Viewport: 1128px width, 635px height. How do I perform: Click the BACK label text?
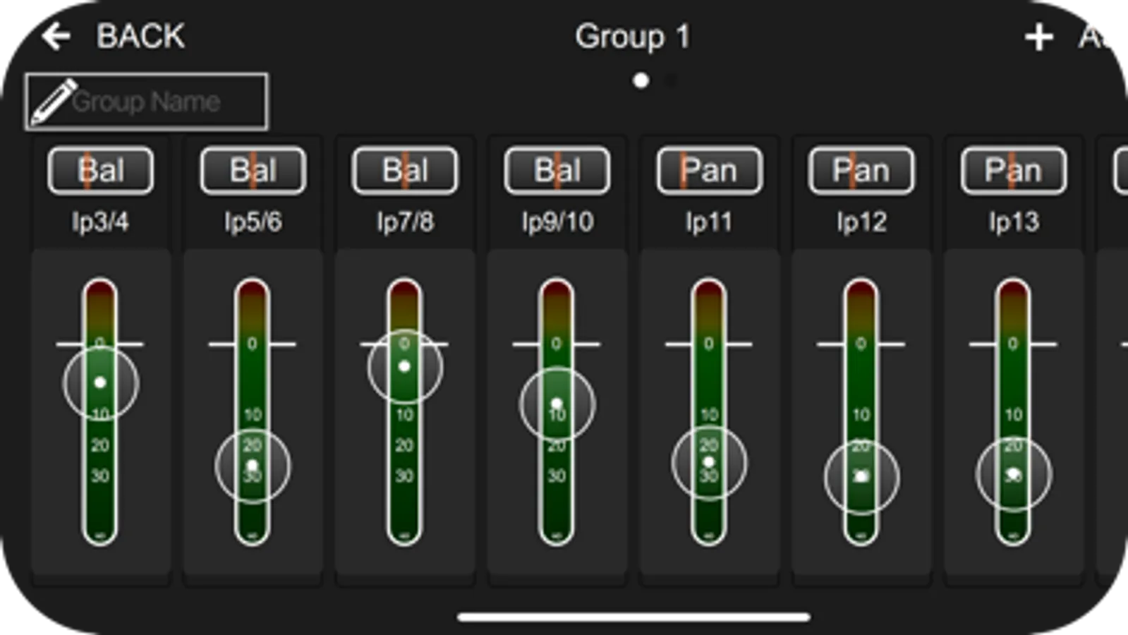pos(140,36)
